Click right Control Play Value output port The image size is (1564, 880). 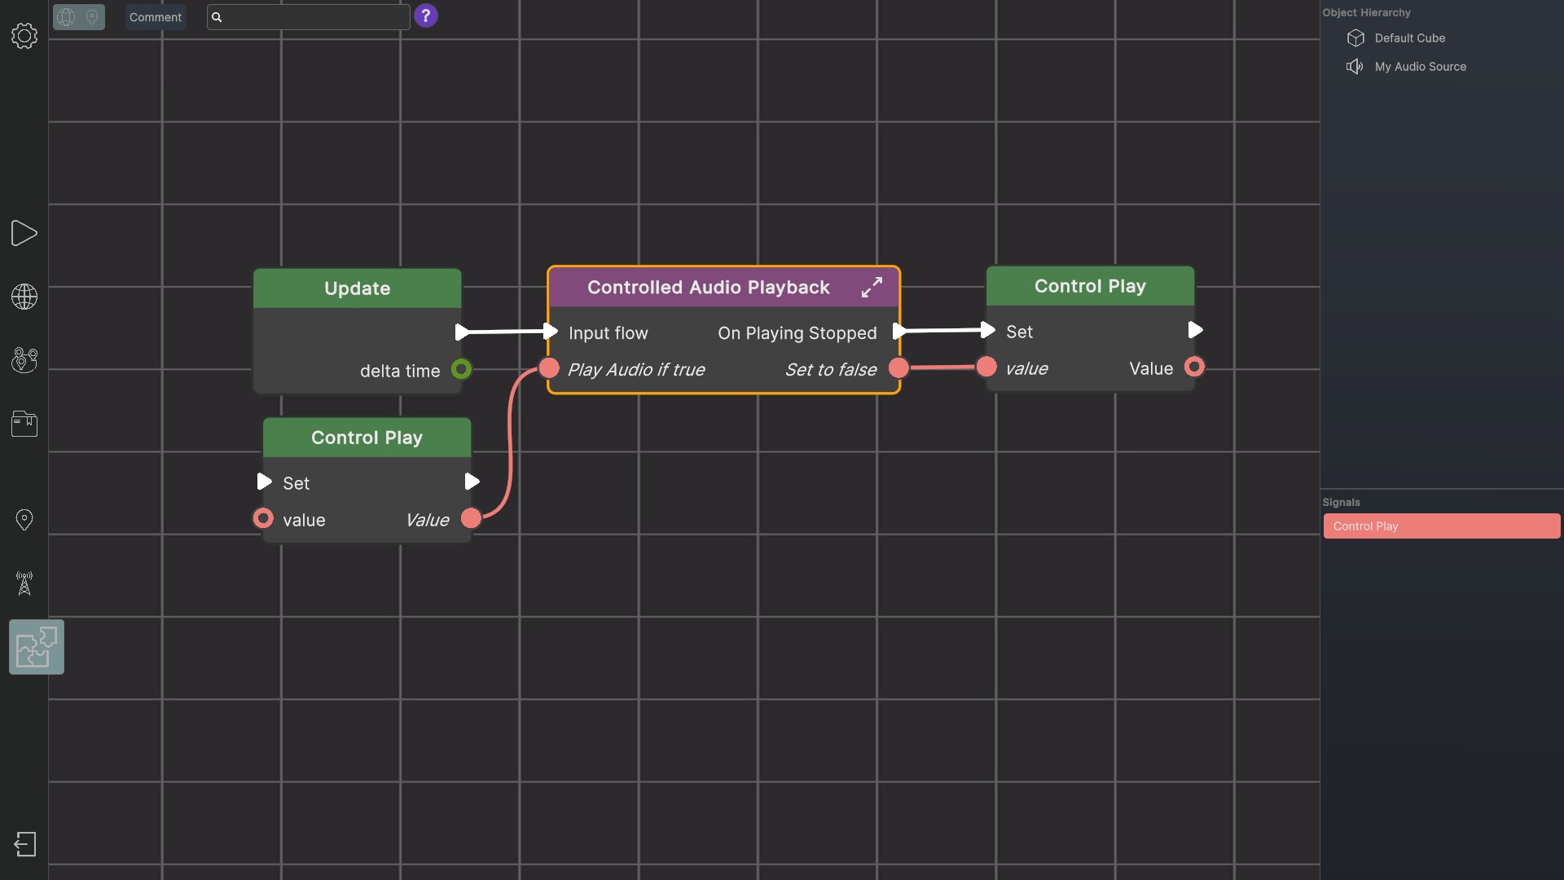click(1194, 367)
